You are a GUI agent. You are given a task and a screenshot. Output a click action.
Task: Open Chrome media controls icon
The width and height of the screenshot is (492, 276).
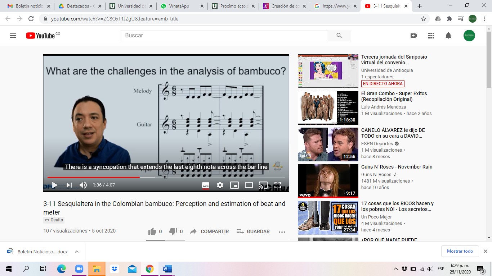tap(461, 19)
